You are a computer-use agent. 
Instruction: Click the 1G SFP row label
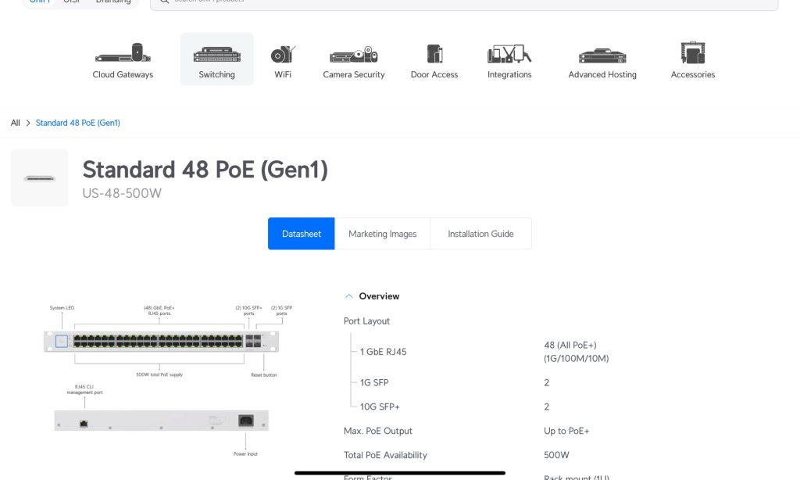coord(374,382)
